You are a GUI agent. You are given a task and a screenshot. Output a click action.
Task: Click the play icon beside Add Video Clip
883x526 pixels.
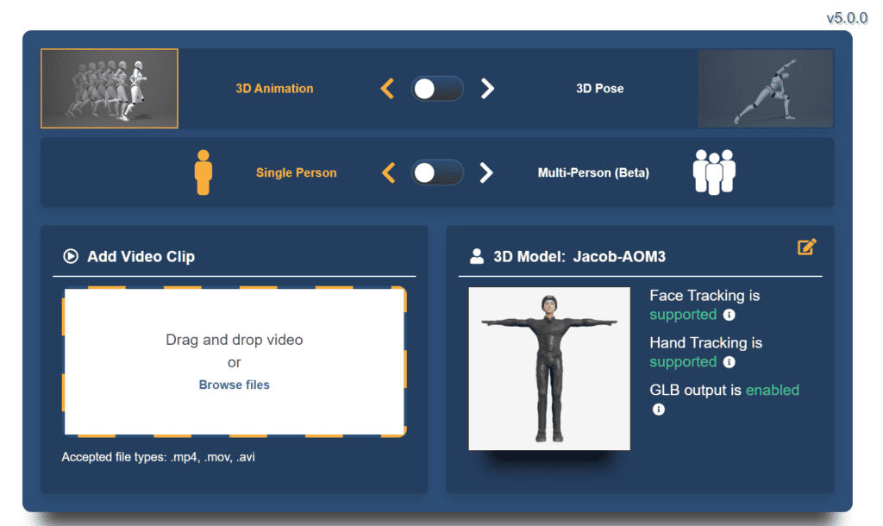[71, 256]
